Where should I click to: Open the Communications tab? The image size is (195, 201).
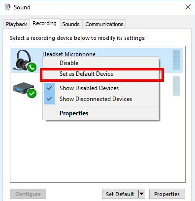(104, 24)
